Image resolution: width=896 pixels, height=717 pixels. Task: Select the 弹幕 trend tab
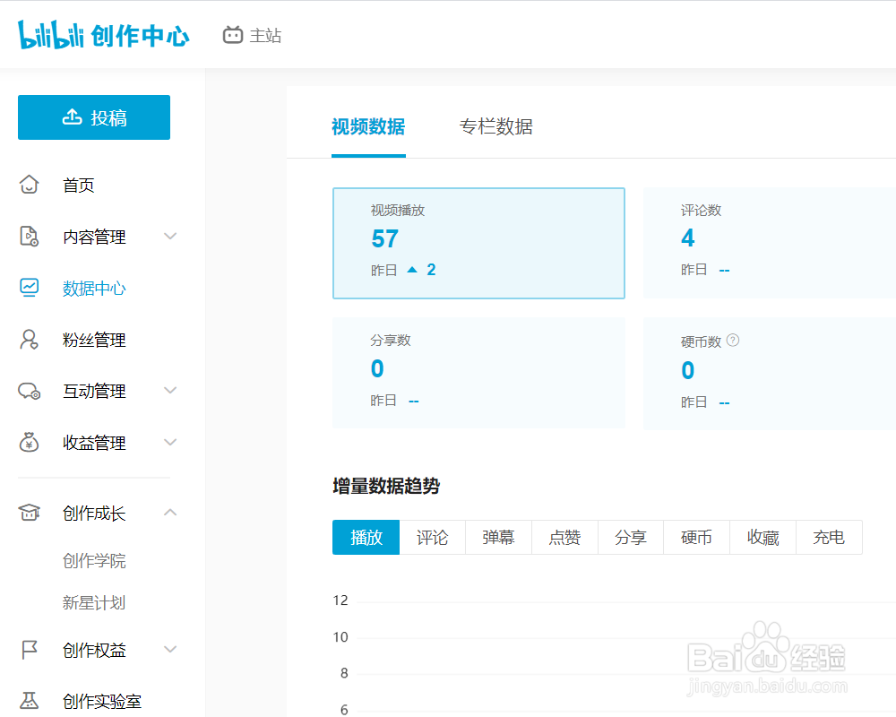coord(498,538)
